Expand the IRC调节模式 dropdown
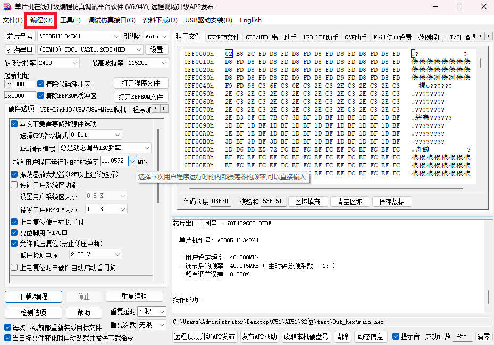Viewport: 494px width, 345px height. click(x=147, y=148)
